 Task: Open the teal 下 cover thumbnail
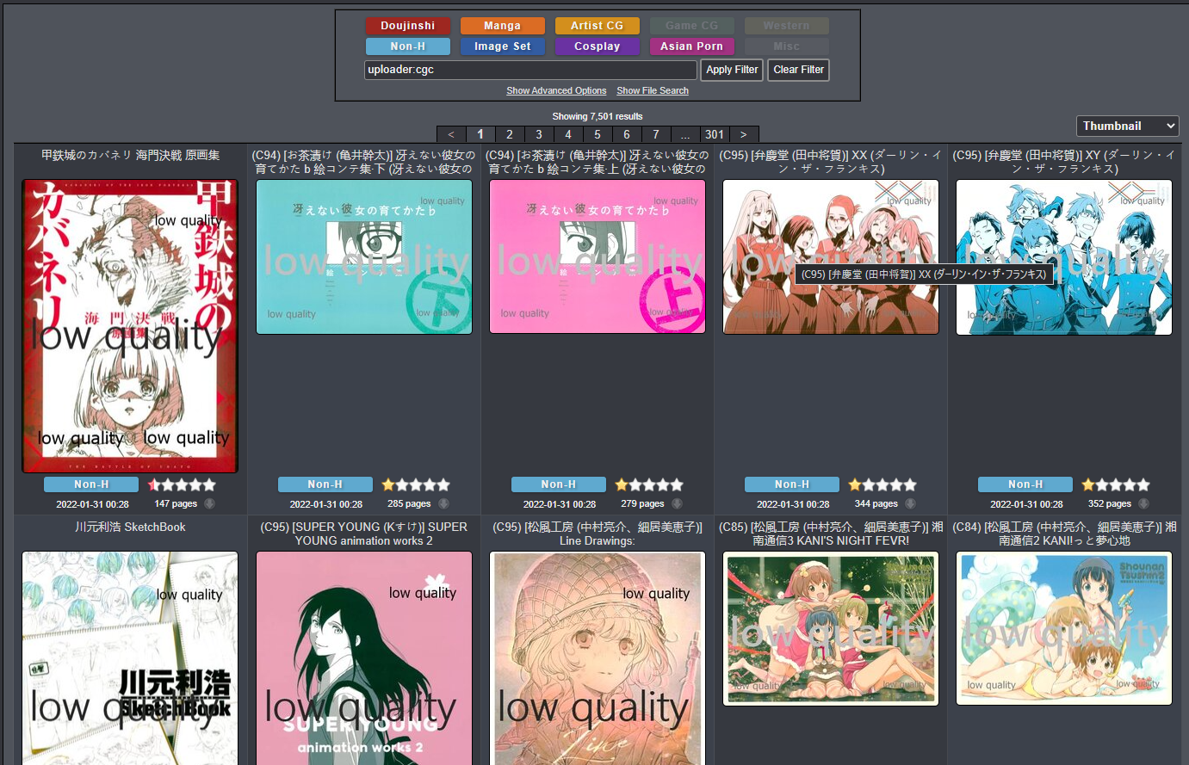363,256
